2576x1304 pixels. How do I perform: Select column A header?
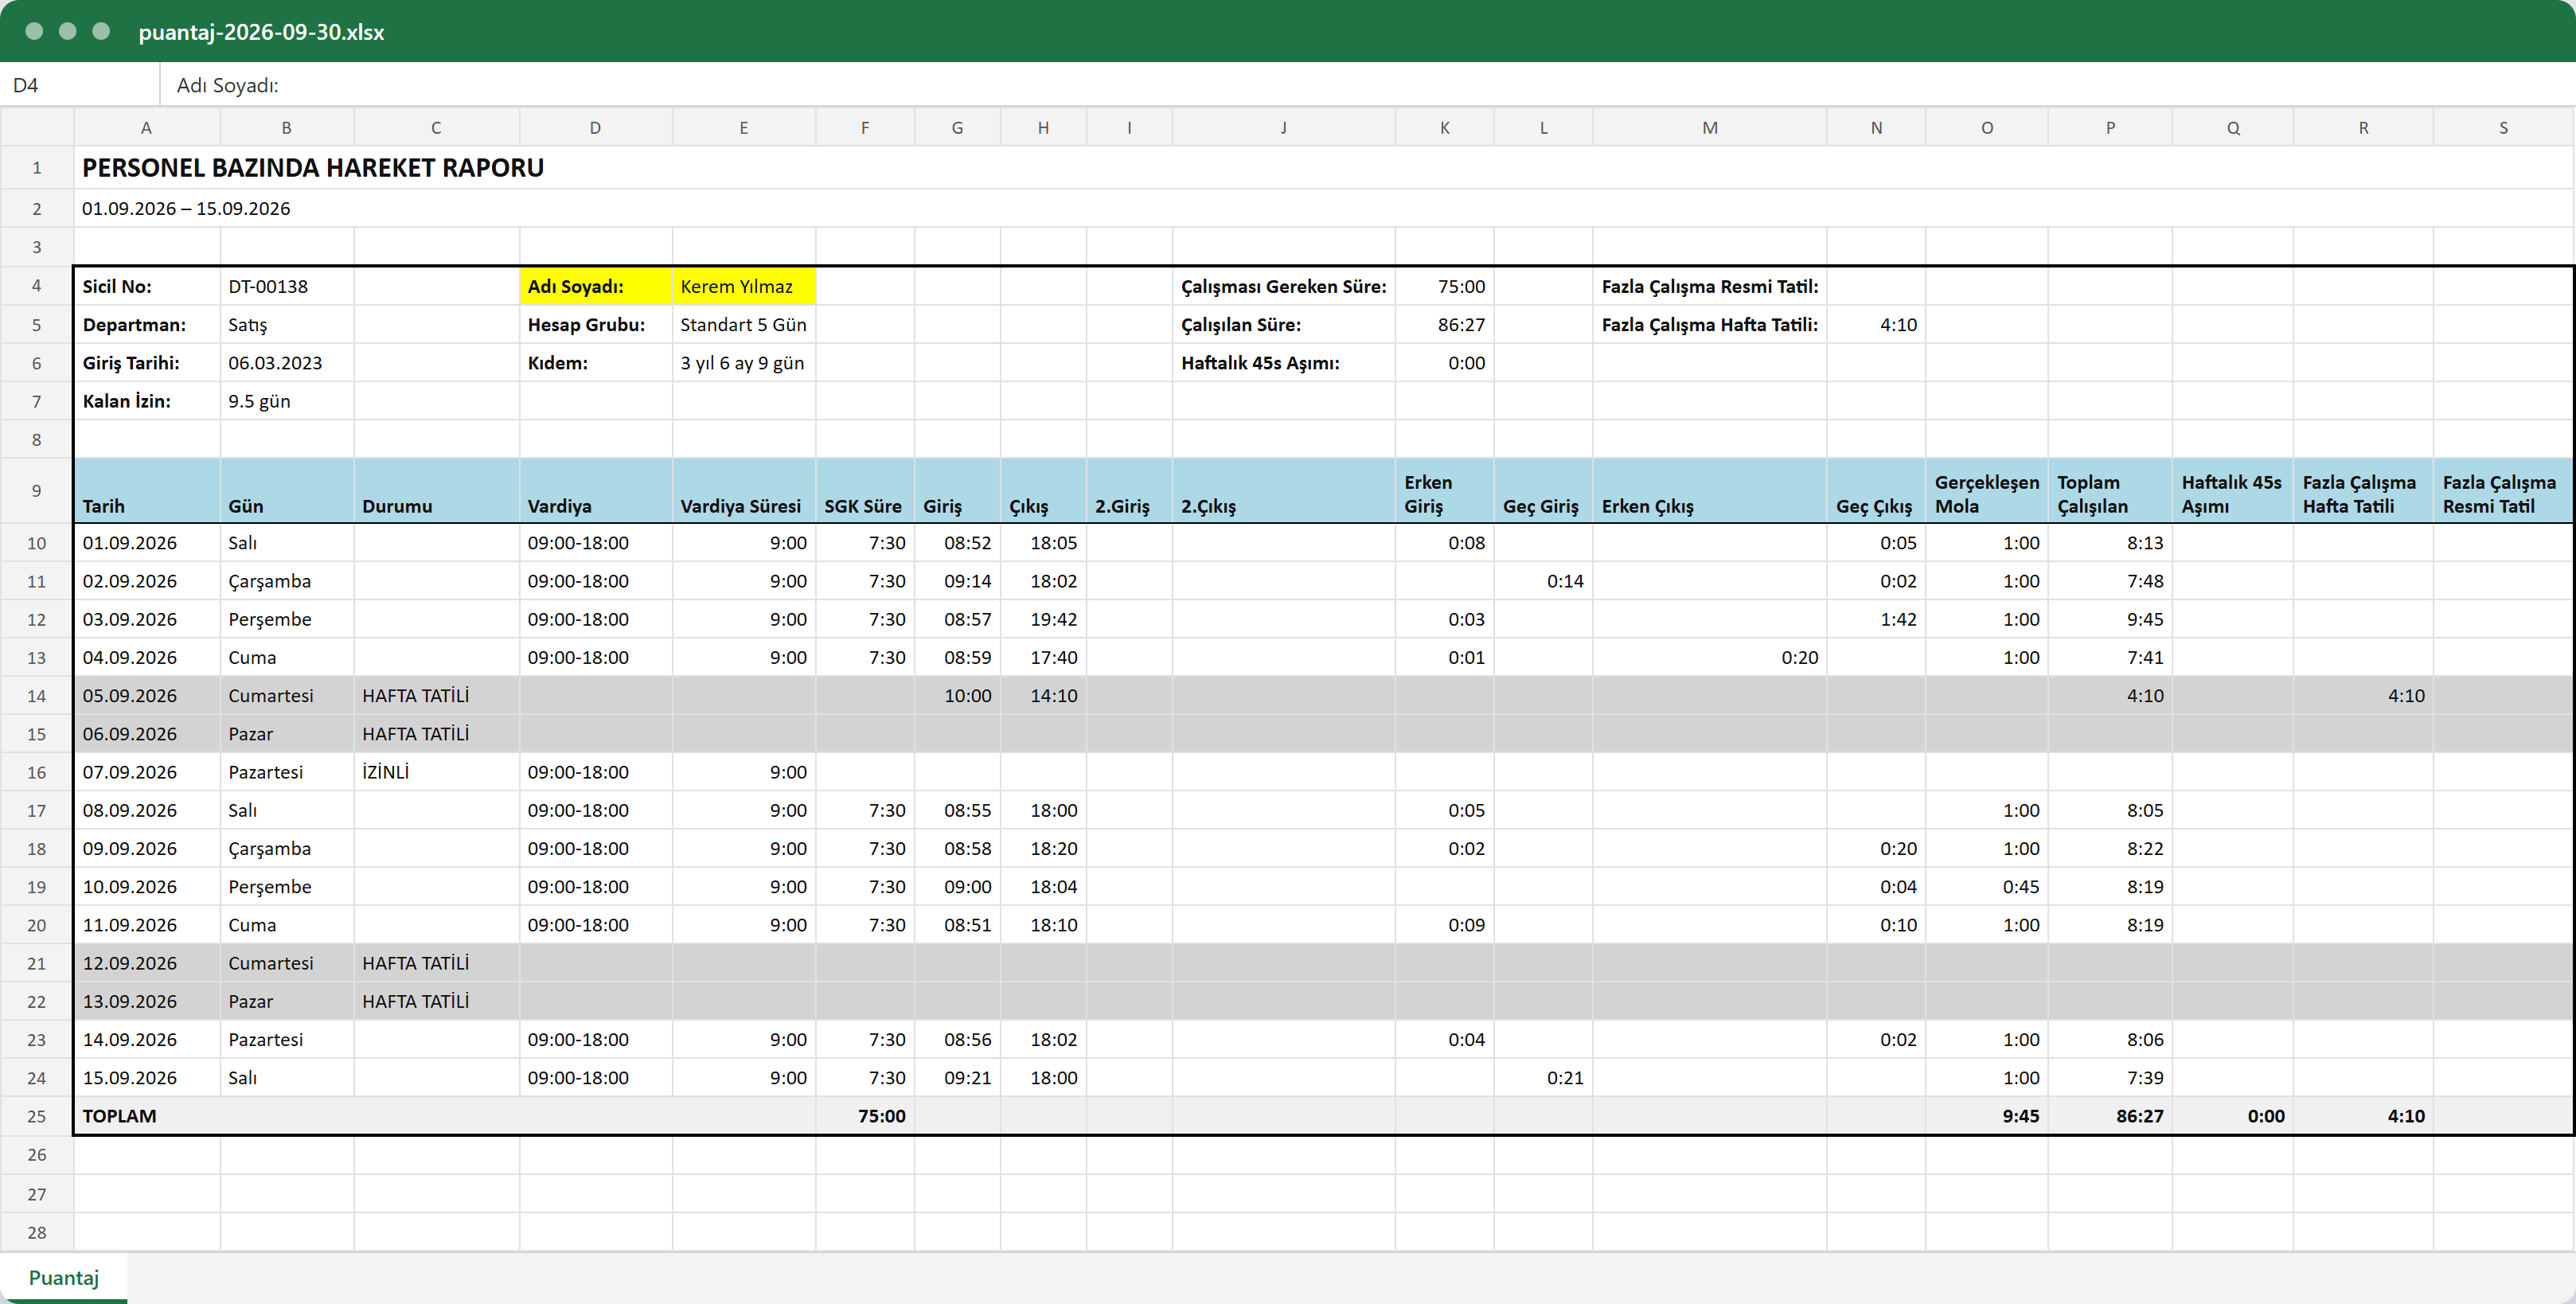tap(146, 127)
